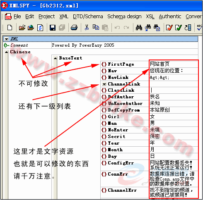This screenshot has width=203, height=200.
Task: Expand the ChannelLink element
Action: tap(104, 84)
